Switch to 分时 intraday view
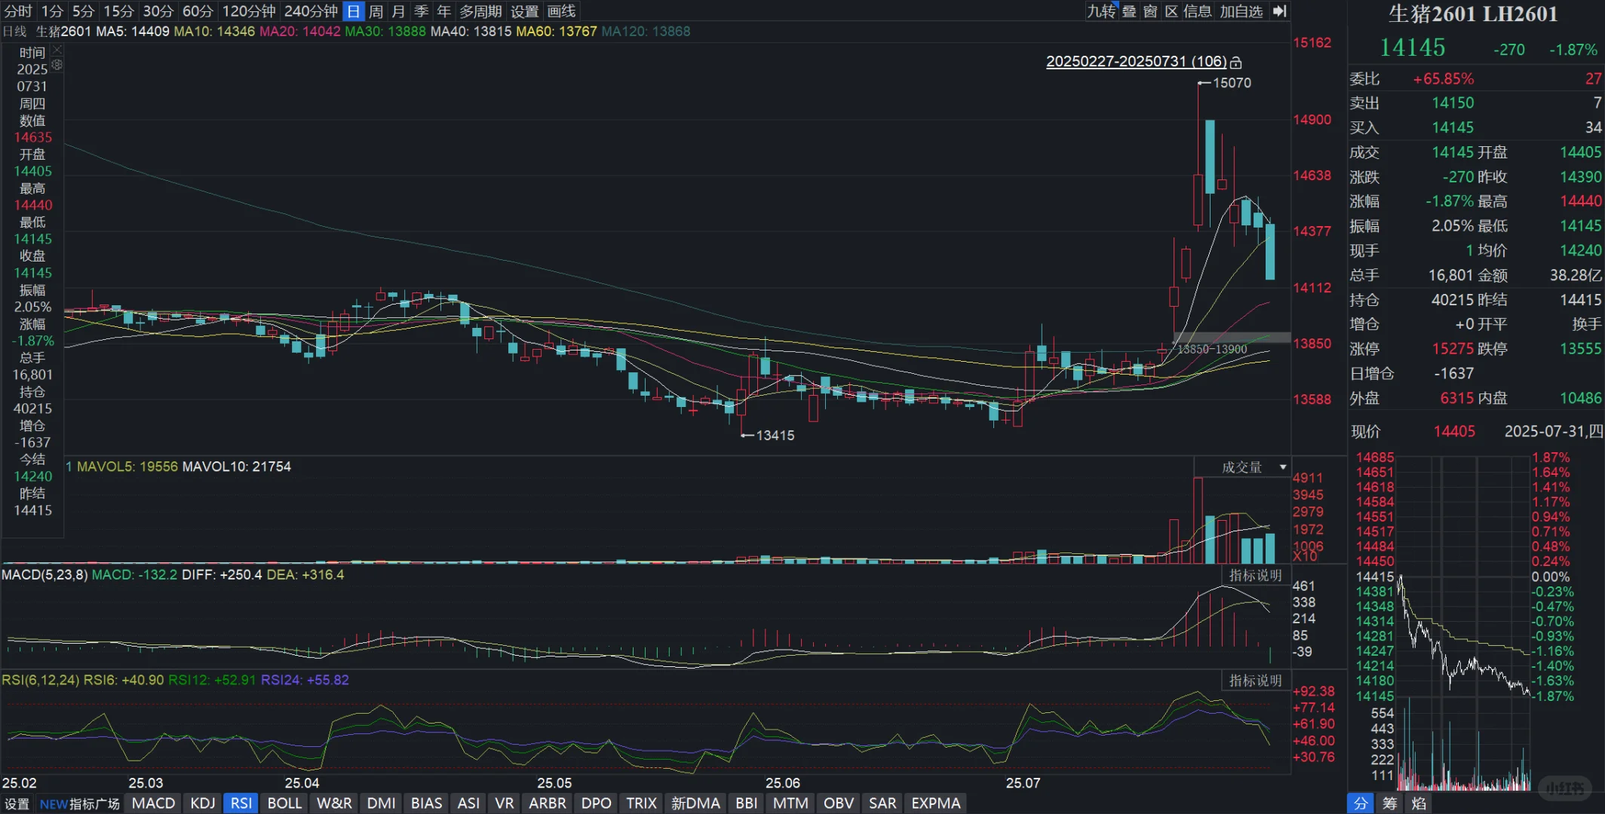The image size is (1605, 814). [18, 11]
